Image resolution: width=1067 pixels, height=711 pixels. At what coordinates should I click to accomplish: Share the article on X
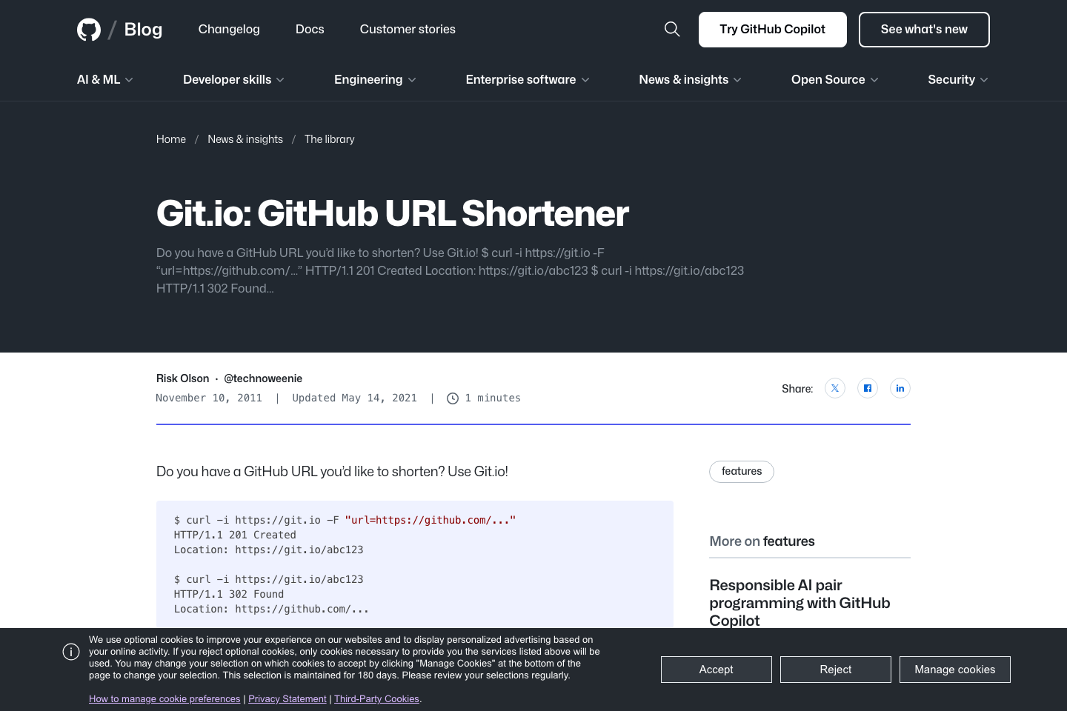click(834, 388)
